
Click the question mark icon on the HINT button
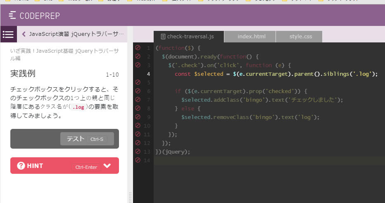(21, 166)
